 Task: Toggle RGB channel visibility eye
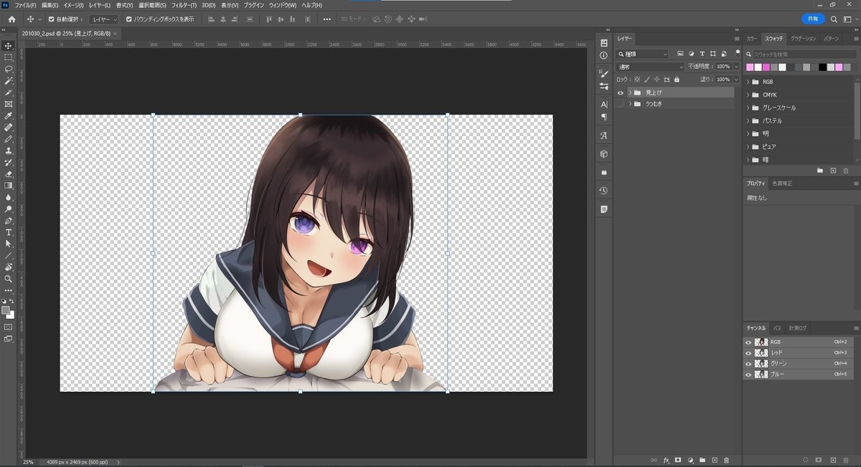coord(748,342)
